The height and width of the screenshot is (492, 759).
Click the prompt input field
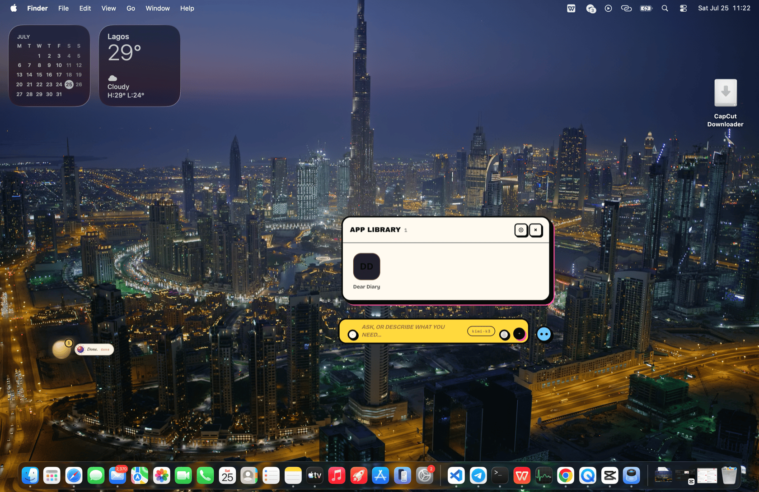pos(411,331)
